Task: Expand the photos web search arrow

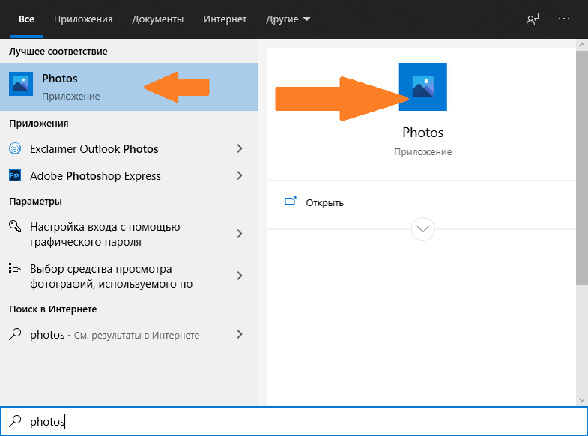Action: pos(240,334)
